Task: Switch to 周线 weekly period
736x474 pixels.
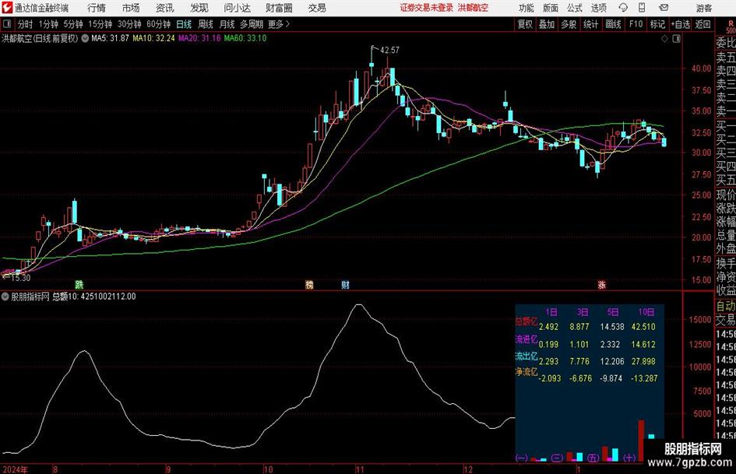Action: click(x=205, y=24)
